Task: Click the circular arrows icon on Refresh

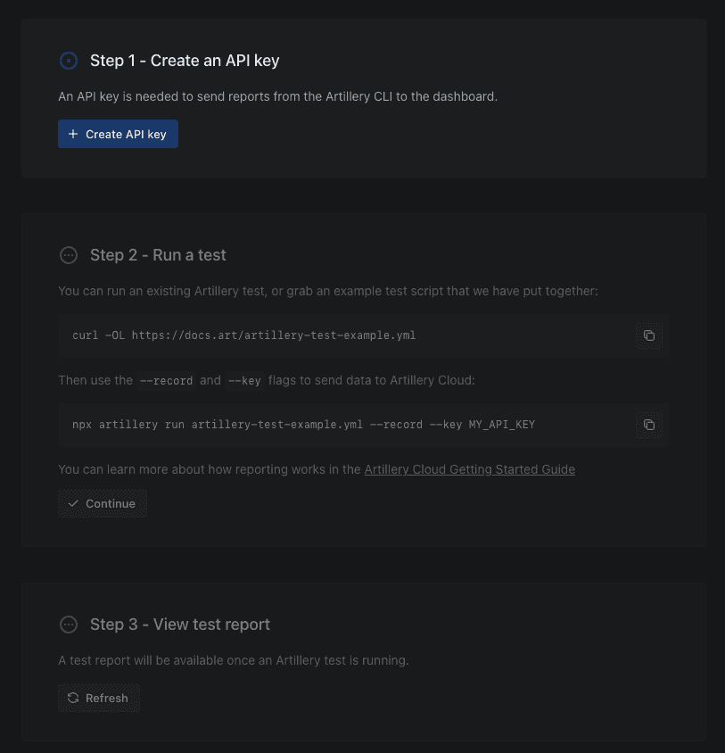Action: pyautogui.click(x=73, y=699)
